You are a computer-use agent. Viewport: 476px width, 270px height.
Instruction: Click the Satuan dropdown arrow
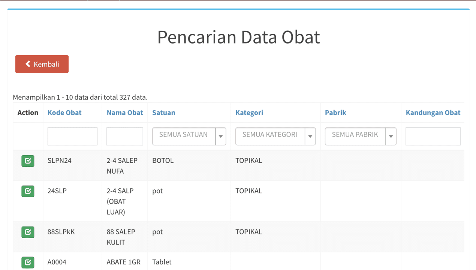[221, 136]
